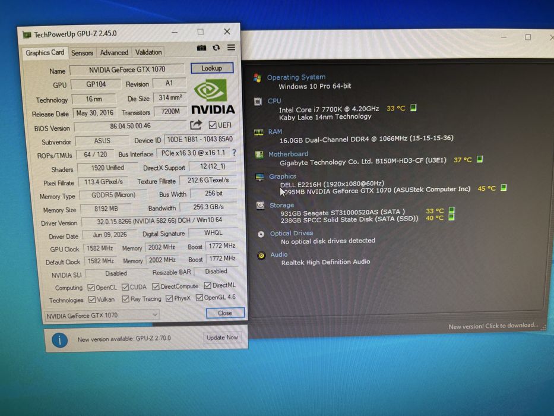Click the Update Now button
Image resolution: width=554 pixels, height=416 pixels.
click(x=222, y=338)
